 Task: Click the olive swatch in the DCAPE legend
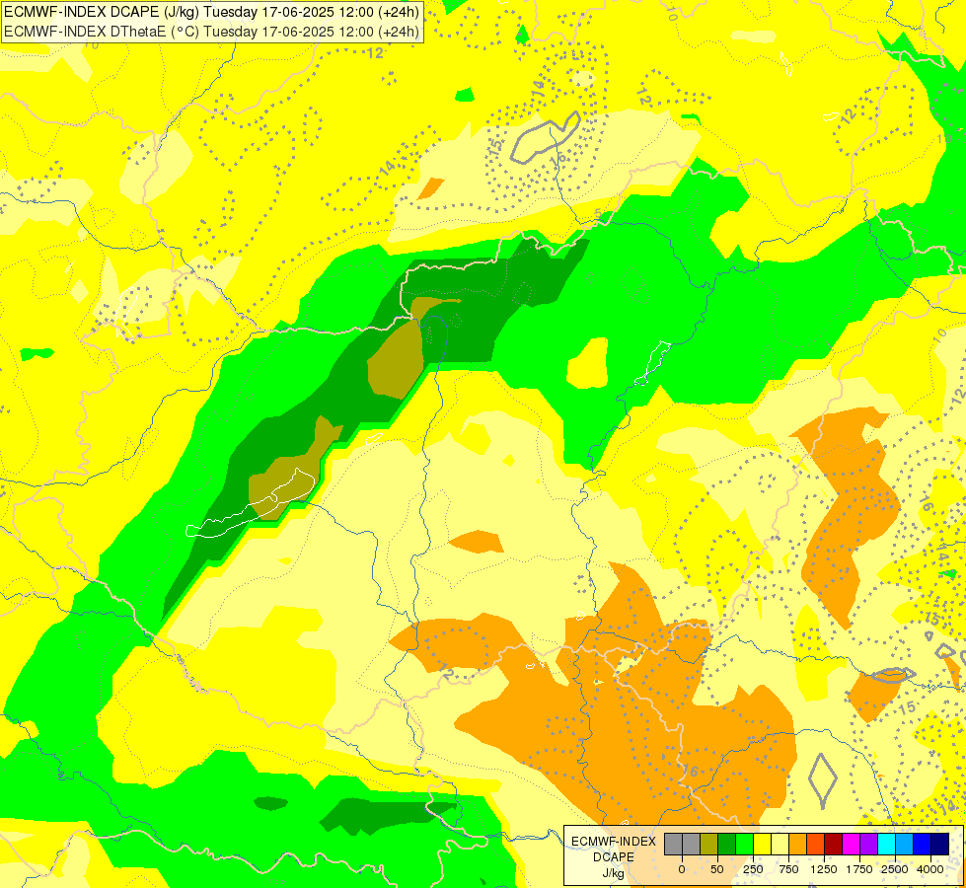[x=709, y=845]
